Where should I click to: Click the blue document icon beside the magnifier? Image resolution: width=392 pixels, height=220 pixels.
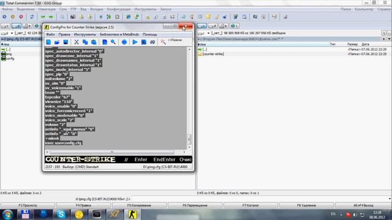point(105,42)
